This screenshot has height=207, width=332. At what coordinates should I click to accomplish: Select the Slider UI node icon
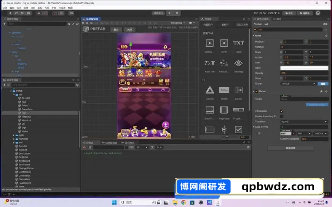click(x=224, y=130)
